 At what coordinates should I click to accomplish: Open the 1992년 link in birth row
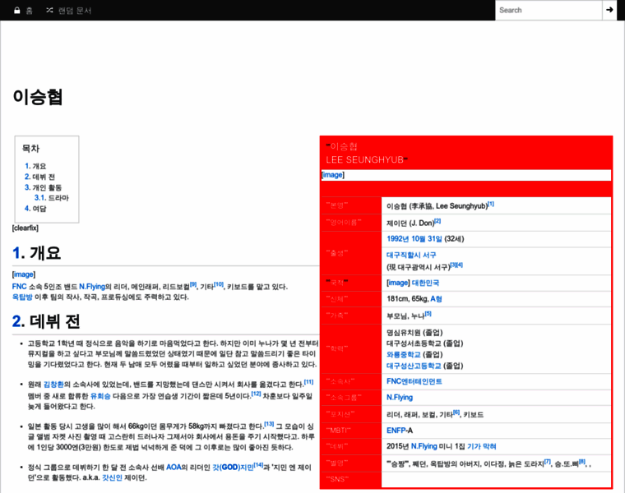coord(398,239)
